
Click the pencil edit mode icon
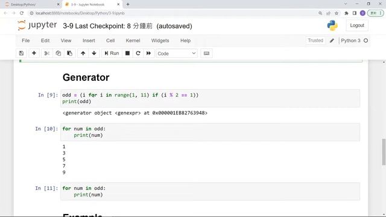[x=332, y=40]
